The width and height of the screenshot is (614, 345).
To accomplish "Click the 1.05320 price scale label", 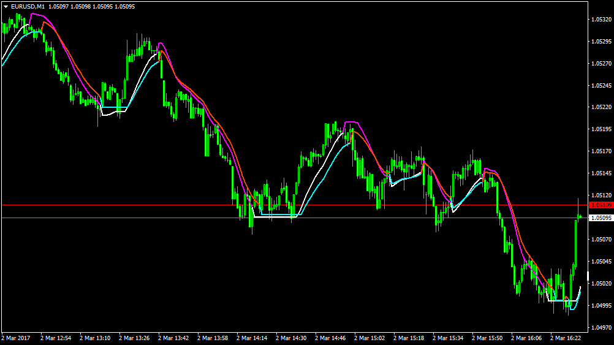I will [x=602, y=19].
